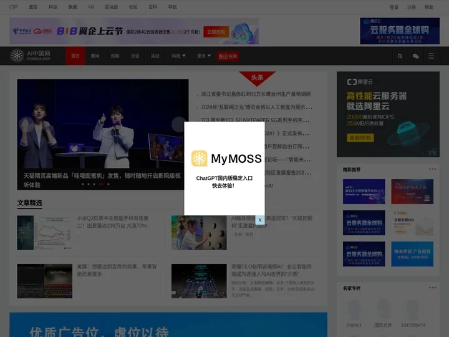
Task: Open the red 中国软件技术大会 recommended thumbnail
Action: [412, 192]
